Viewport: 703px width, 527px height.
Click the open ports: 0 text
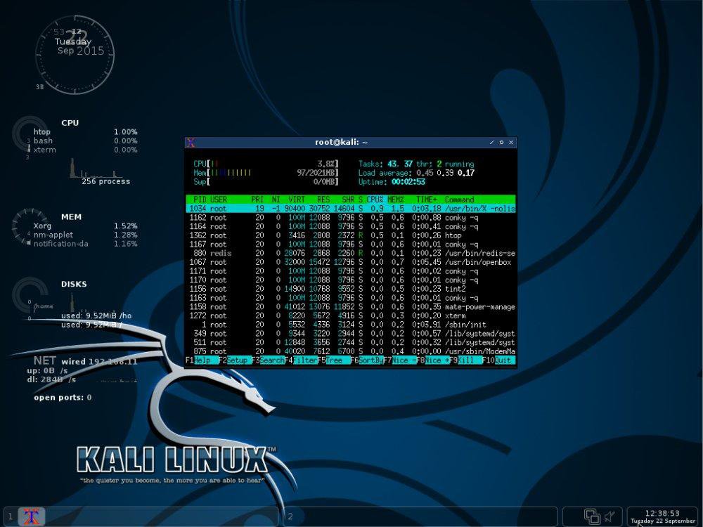[x=63, y=398]
